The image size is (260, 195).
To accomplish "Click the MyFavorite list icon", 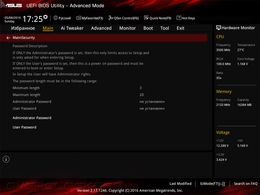I will point(78,18).
